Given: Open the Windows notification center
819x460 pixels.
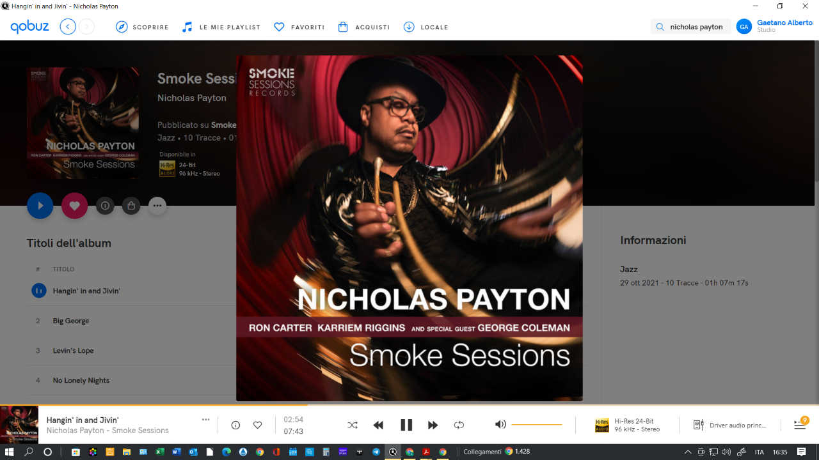Looking at the screenshot, I should click(802, 452).
